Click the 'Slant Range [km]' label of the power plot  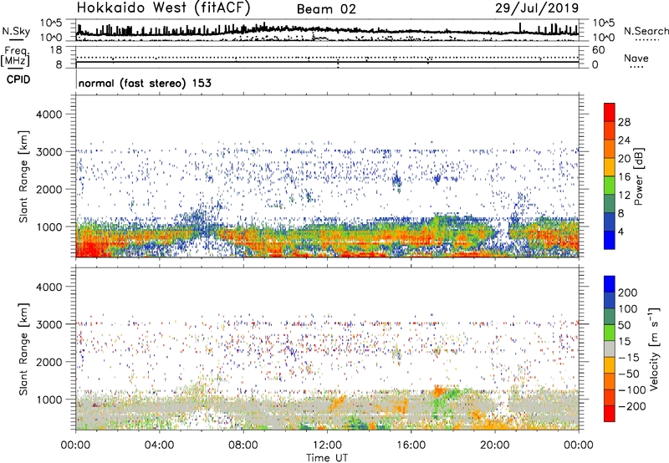tap(23, 176)
